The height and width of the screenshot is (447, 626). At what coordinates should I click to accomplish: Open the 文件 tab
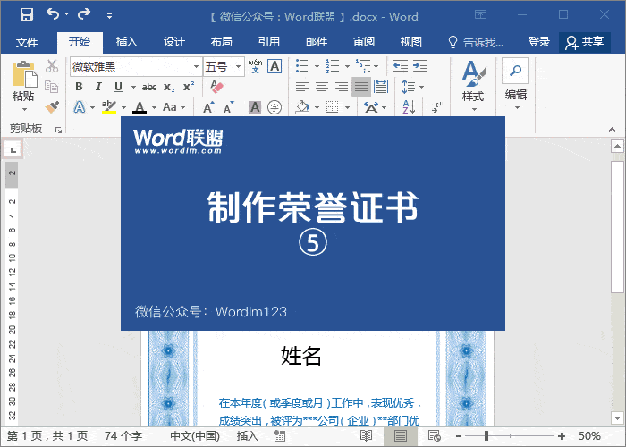point(27,42)
